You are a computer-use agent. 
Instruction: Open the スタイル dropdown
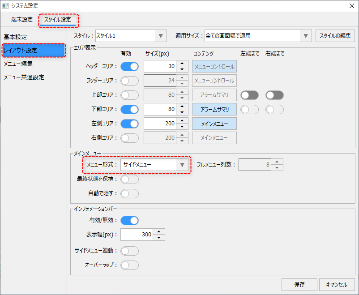130,36
